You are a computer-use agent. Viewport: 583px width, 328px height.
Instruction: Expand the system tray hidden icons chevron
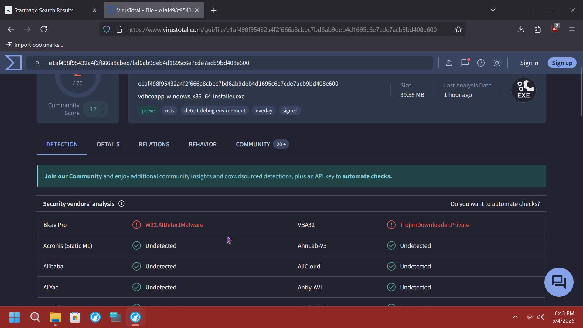pos(515,317)
